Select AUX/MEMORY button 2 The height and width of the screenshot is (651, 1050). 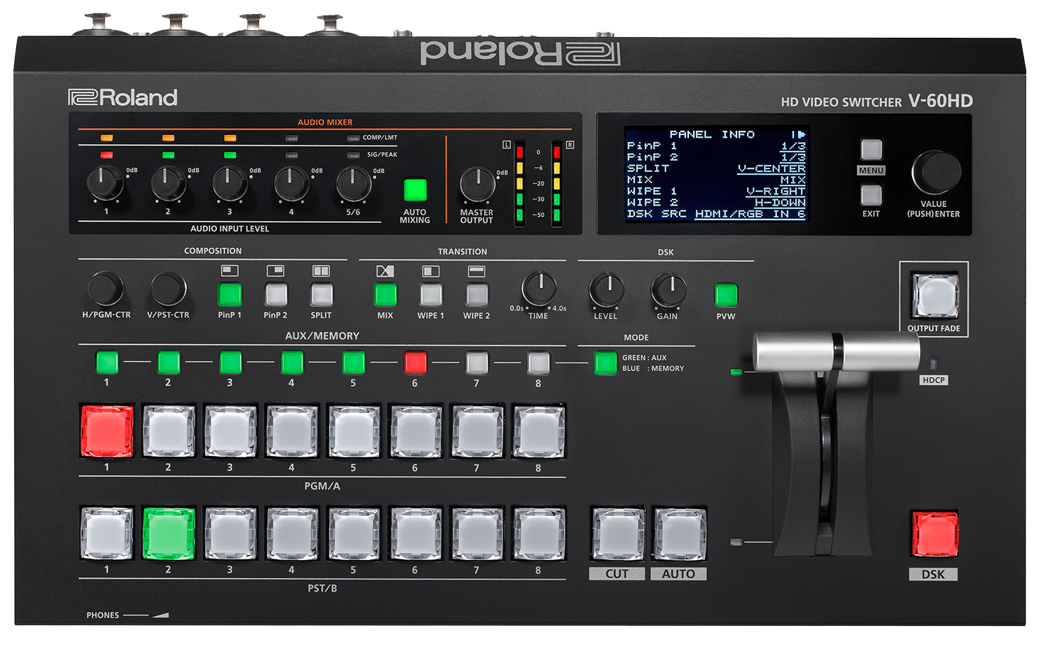click(x=169, y=363)
